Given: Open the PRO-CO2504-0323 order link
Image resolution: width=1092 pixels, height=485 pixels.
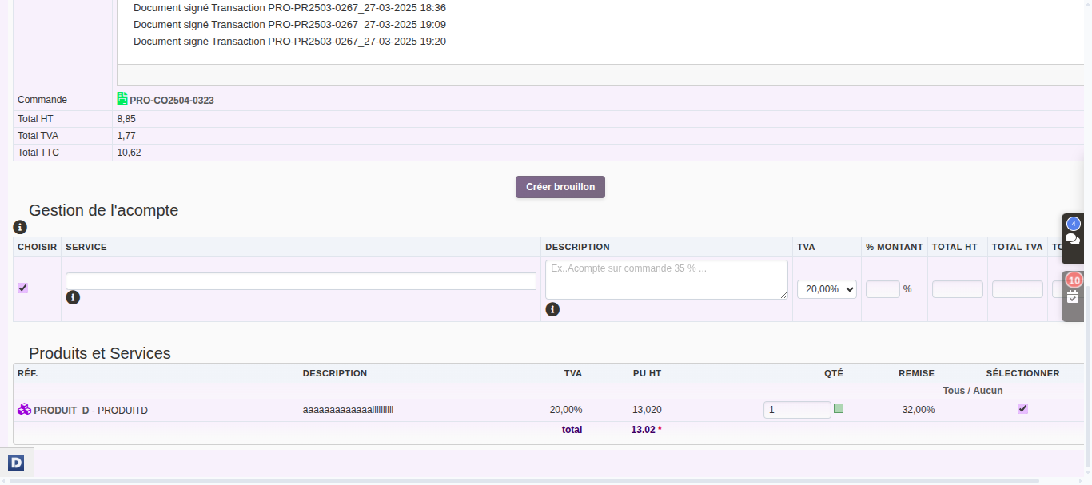Looking at the screenshot, I should coord(172,101).
